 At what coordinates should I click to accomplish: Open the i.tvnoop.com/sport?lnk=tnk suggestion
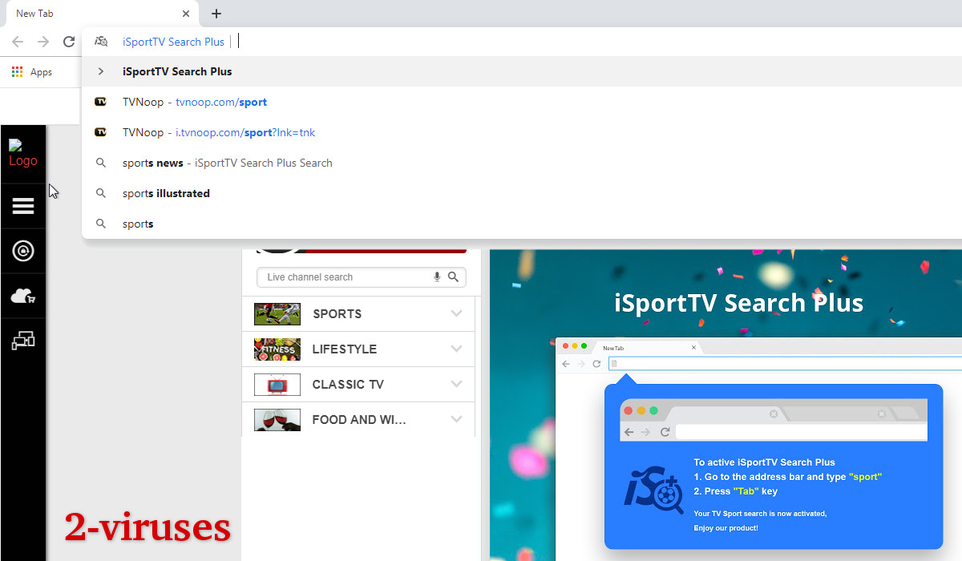pos(522,132)
